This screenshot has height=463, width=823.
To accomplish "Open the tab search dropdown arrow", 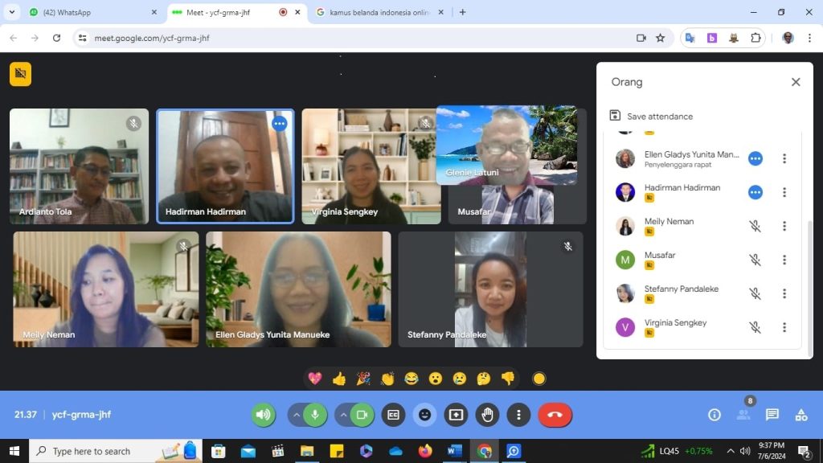I will pos(11,12).
